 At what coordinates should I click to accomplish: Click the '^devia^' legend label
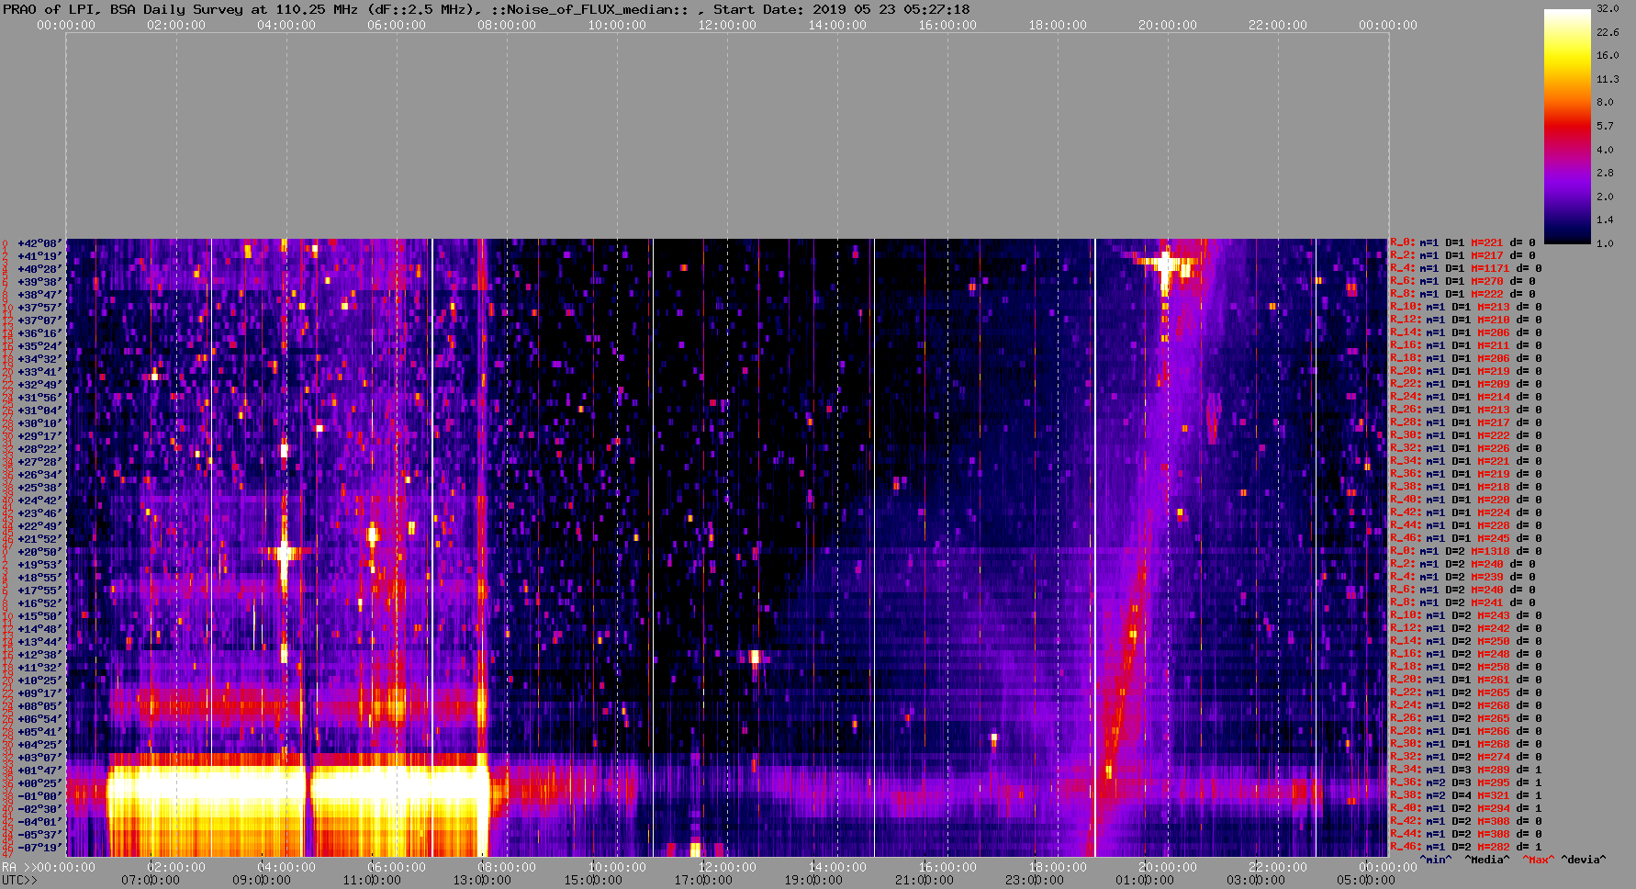(x=1584, y=860)
